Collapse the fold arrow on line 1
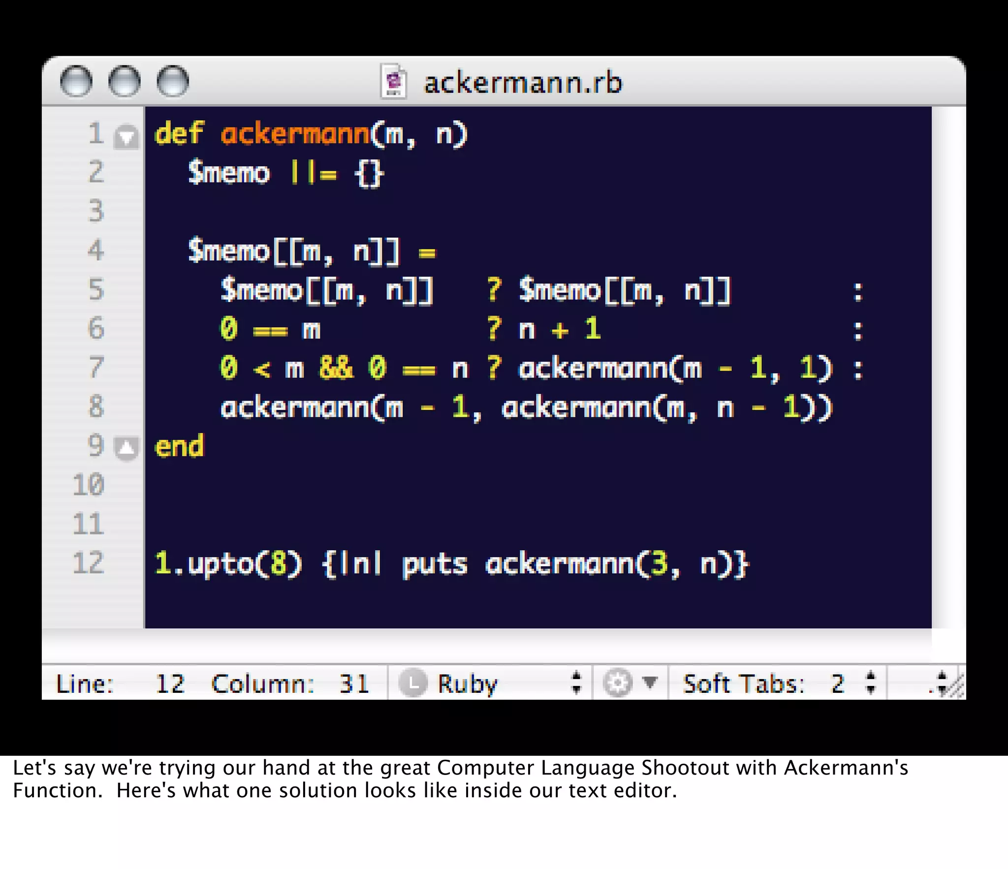 pyautogui.click(x=126, y=136)
